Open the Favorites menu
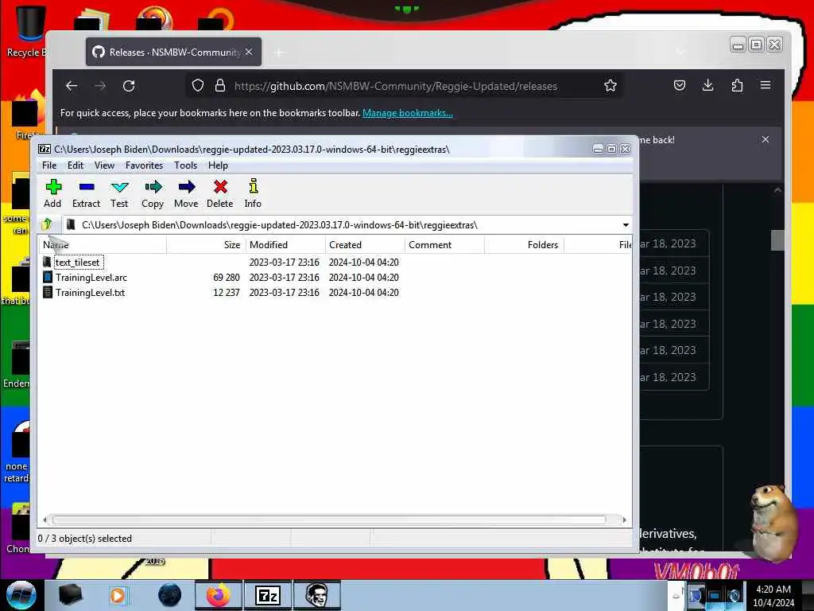Screen dimensions: 814x611 coord(145,165)
